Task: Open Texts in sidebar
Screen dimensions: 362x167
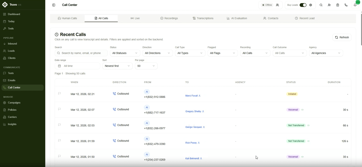Action: [22, 73]
